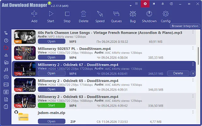Select the downloading arrow sidebar icon
Viewport: 202px width, 126px height.
6,55
